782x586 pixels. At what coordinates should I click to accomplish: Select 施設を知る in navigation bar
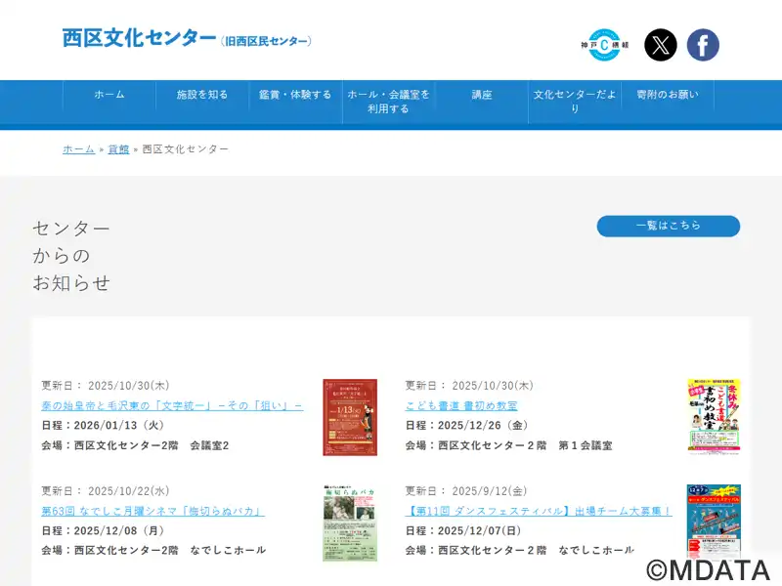[202, 95]
